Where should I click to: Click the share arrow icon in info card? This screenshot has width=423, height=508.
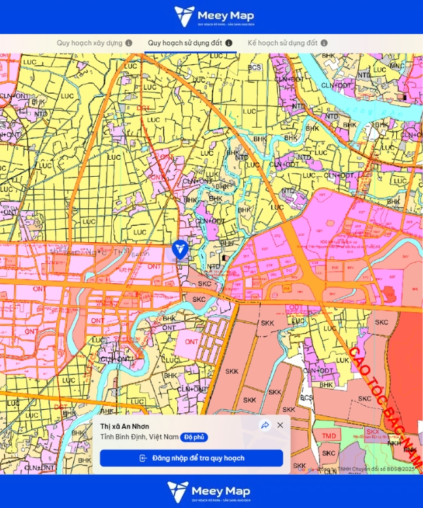click(265, 425)
